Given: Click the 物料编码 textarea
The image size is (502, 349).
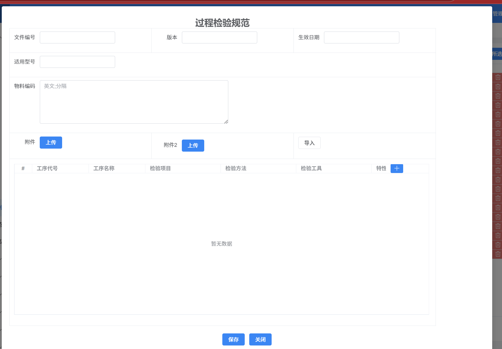Looking at the screenshot, I should point(134,102).
